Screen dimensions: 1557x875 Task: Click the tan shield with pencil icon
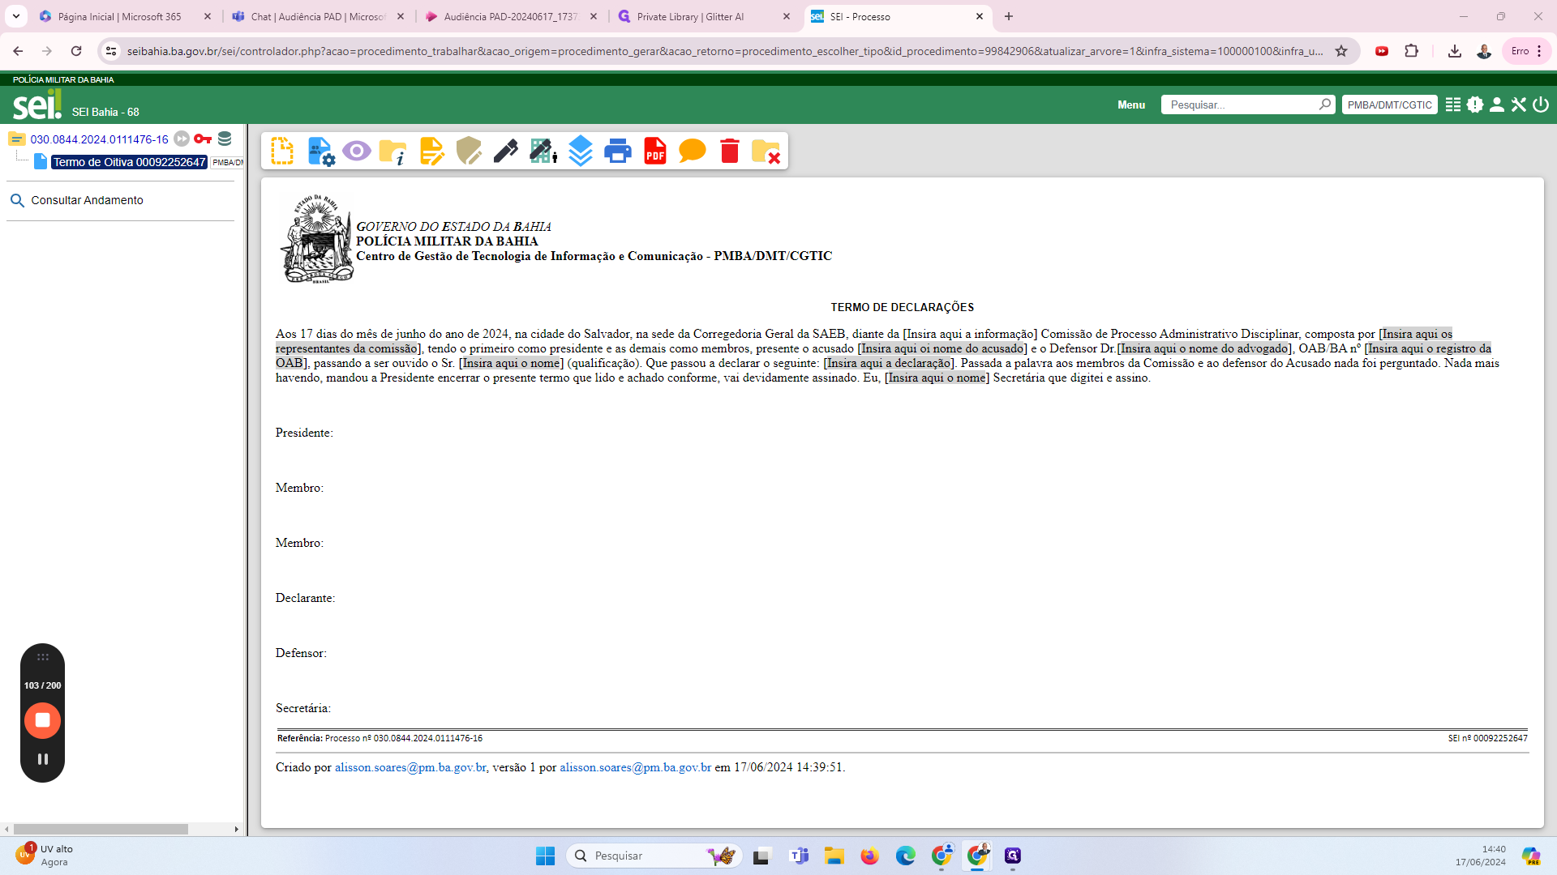(x=469, y=152)
